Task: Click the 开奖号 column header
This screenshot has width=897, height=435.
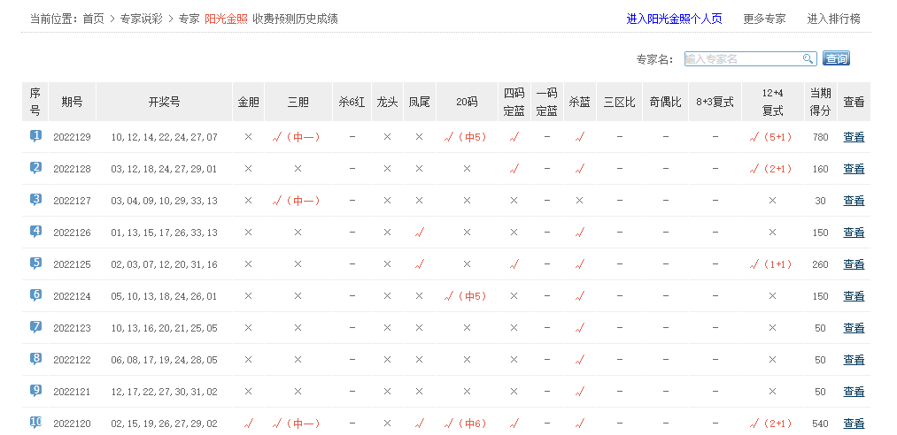Action: (x=164, y=102)
